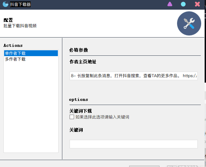Click the 批量下载抖音视频 subtitle
Image resolution: width=206 pixels, height=167 pixels.
click(20, 26)
